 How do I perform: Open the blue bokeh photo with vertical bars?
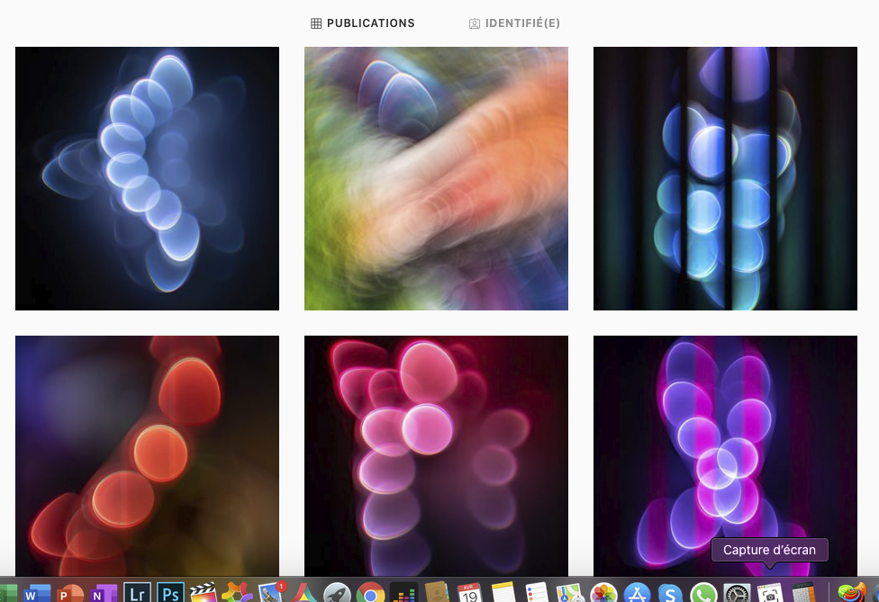pos(725,178)
